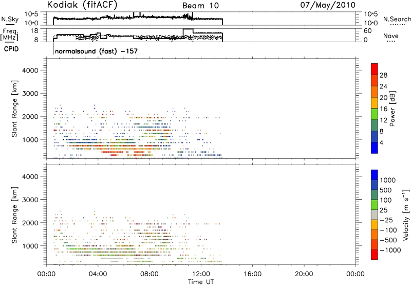The width and height of the screenshot is (411, 285).
Task: Click the 4000 tick label on power panel
Action: [30, 70]
